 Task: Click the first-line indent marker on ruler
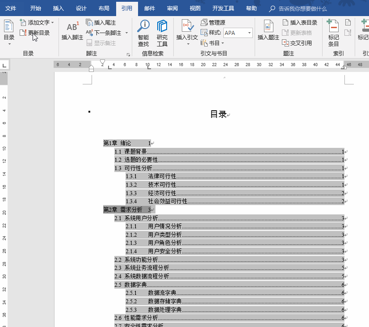tap(102, 63)
